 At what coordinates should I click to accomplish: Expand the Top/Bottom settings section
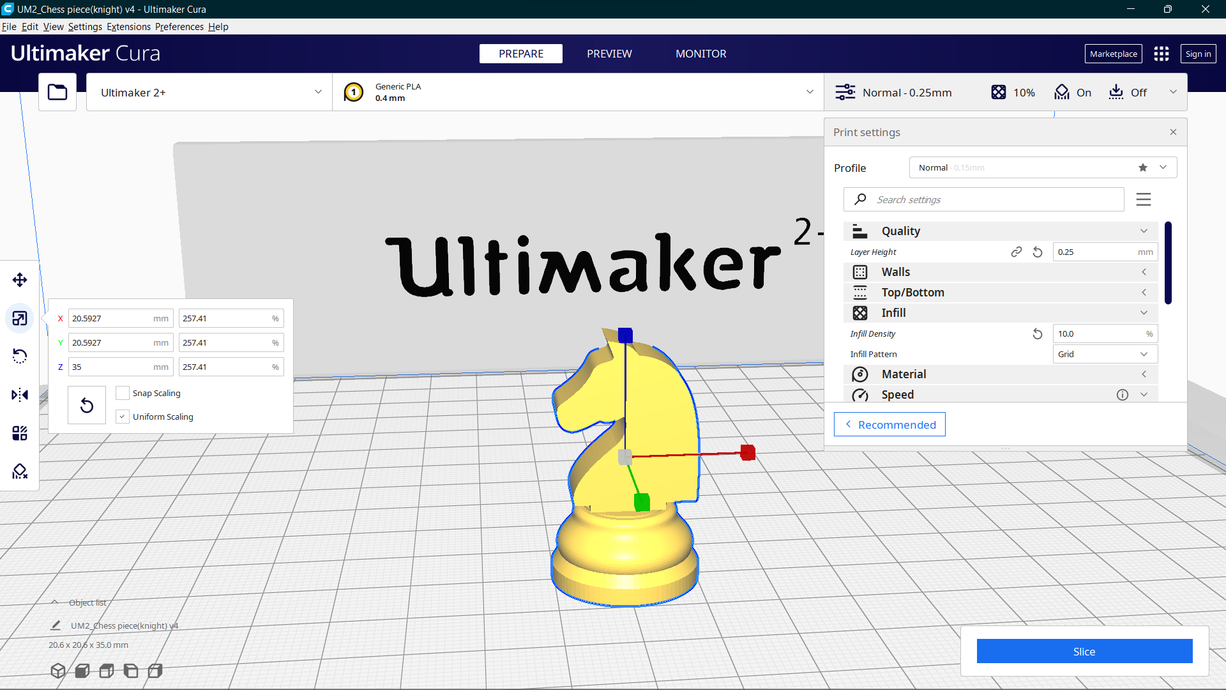click(x=1001, y=293)
